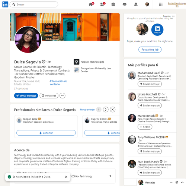The height and width of the screenshot is (186, 186).
Task: Click the blue Enviar mensaje button on profile
Action: 26,96
